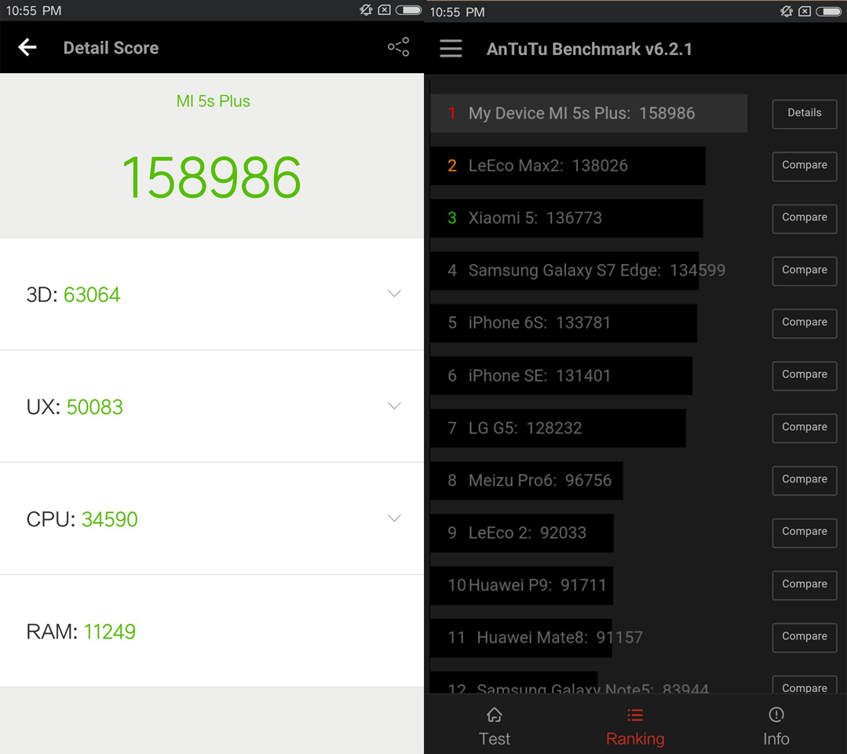Tap the right 10:55 PM clock
This screenshot has height=754, width=847.
(x=457, y=11)
